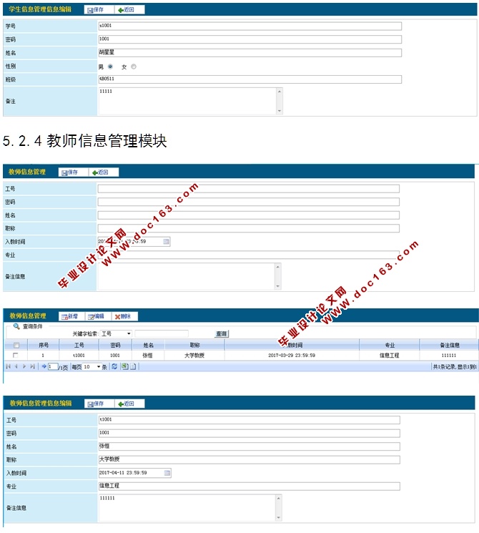Tick the checkbox for row t1001
The height and width of the screenshot is (533, 479).
(15, 356)
